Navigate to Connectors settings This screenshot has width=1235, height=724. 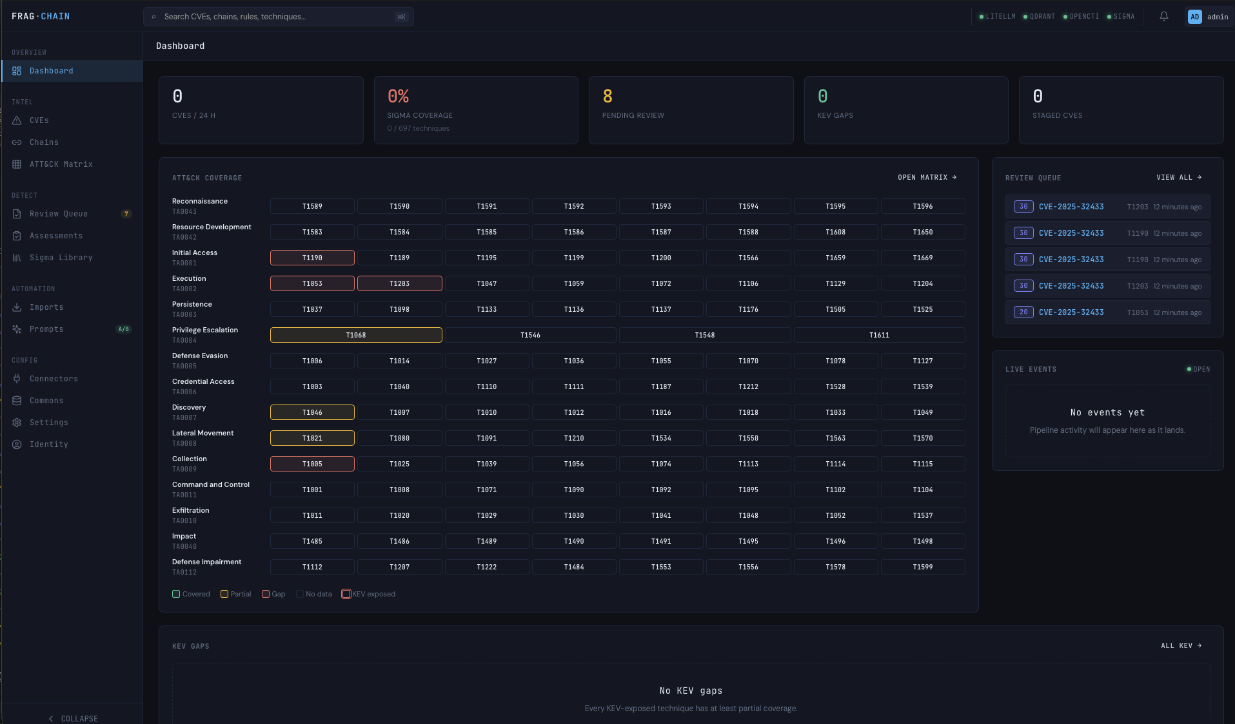click(72, 379)
